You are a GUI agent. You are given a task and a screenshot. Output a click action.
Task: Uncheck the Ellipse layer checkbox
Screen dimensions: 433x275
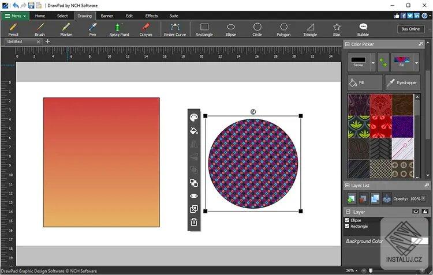pos(347,220)
